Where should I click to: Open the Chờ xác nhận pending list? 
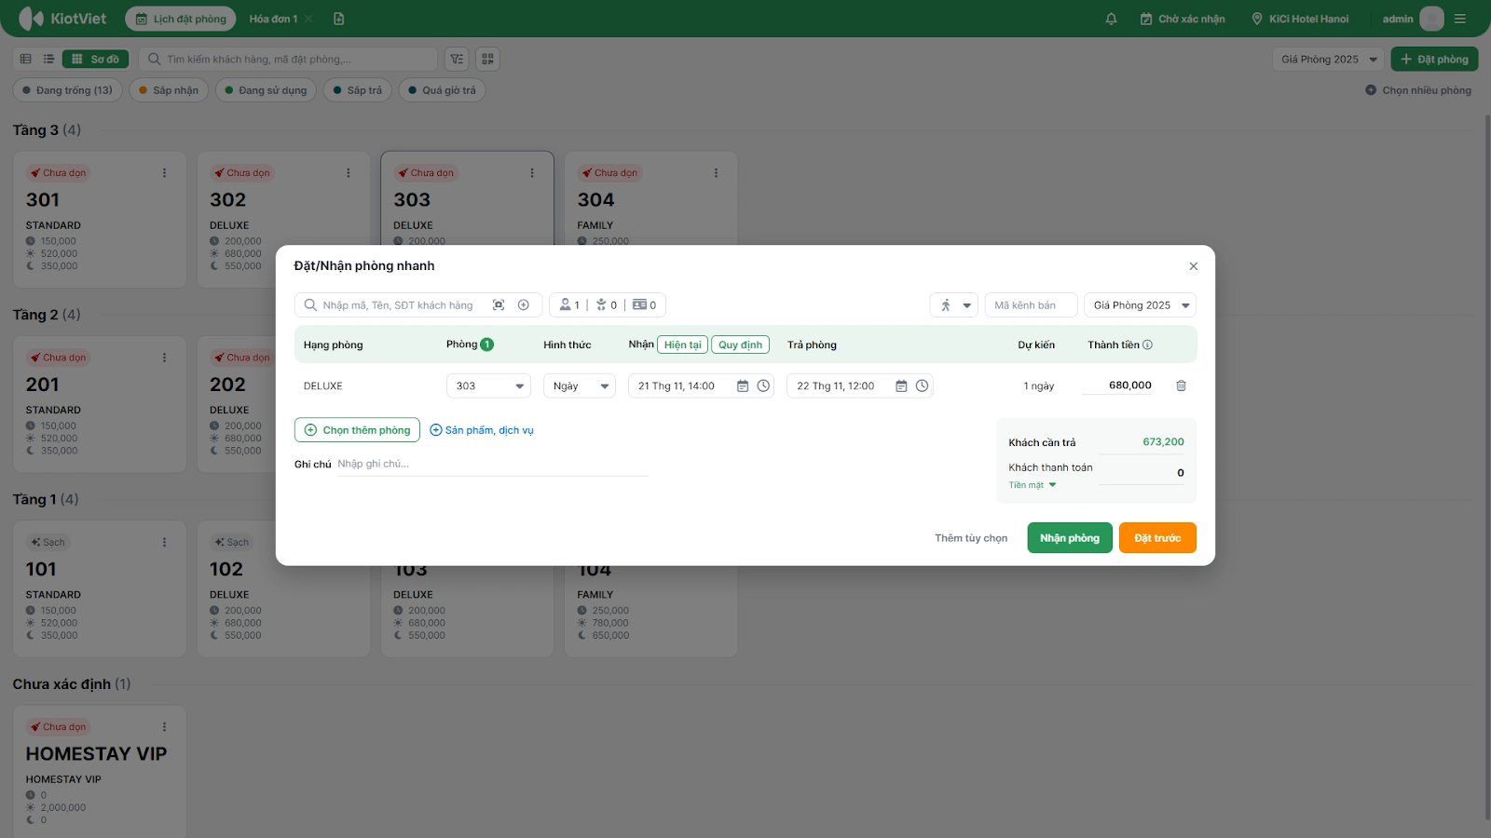click(x=1183, y=19)
